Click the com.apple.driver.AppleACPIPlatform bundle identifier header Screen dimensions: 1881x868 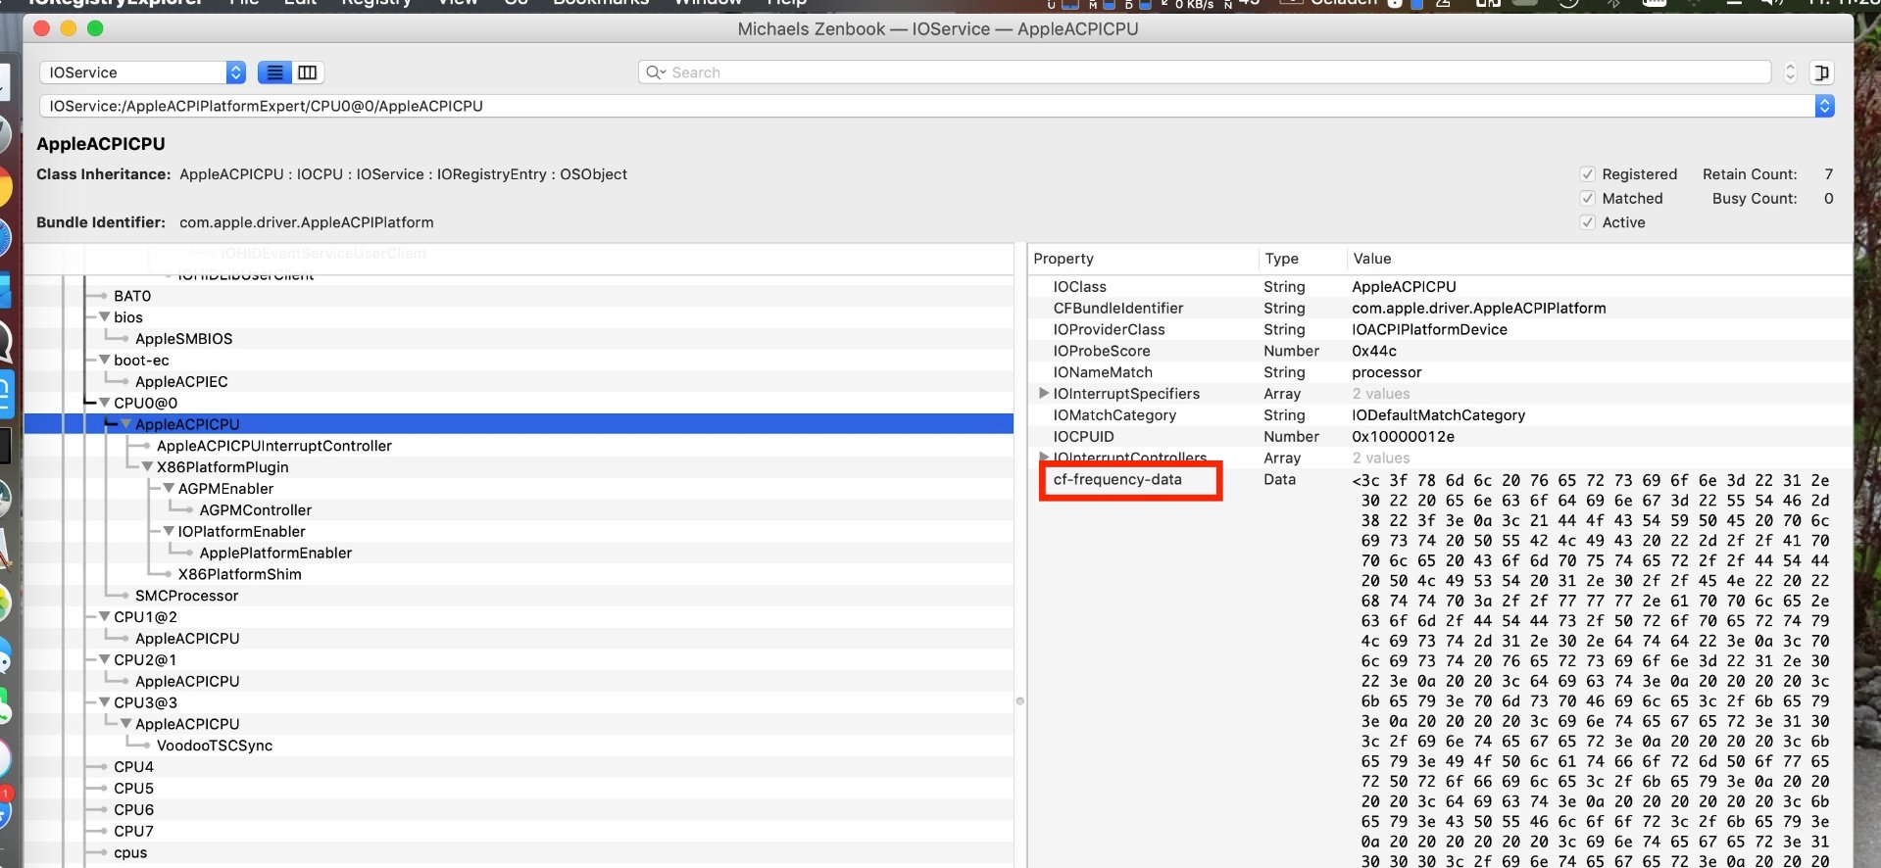tap(307, 222)
